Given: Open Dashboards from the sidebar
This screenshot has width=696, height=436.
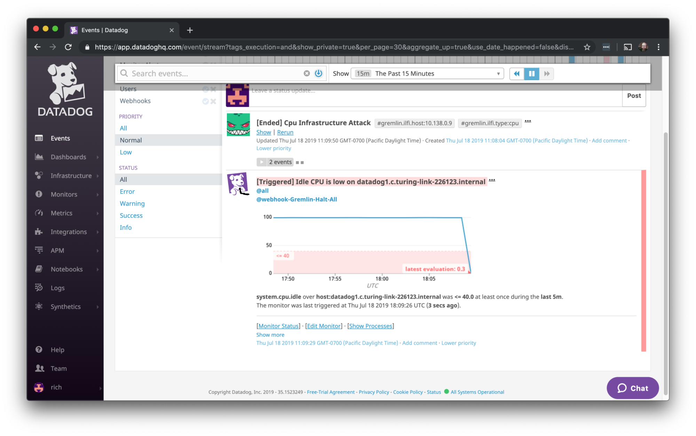Looking at the screenshot, I should pyautogui.click(x=69, y=157).
